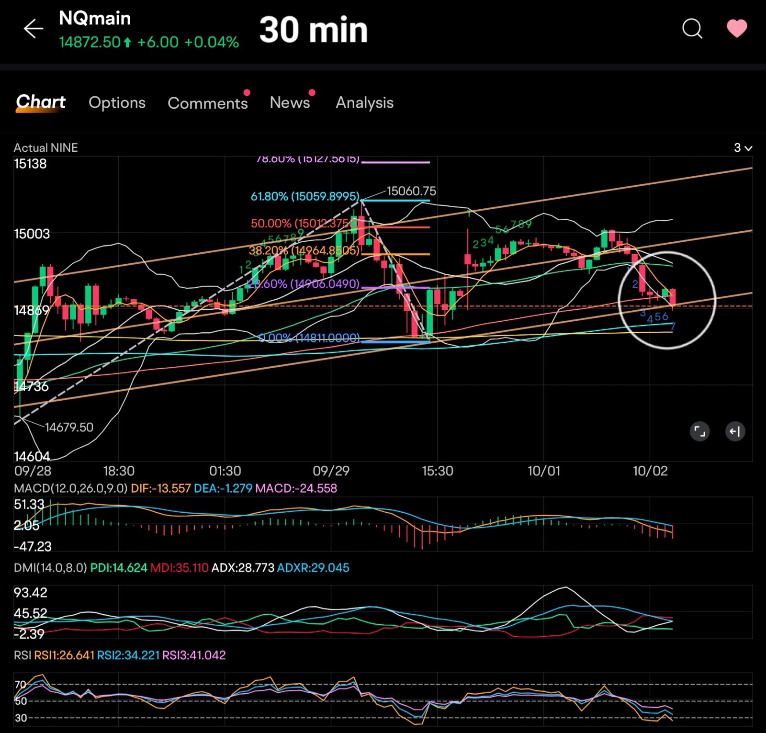Click the RSI2:34.221 value
766x733 pixels.
tap(128, 655)
